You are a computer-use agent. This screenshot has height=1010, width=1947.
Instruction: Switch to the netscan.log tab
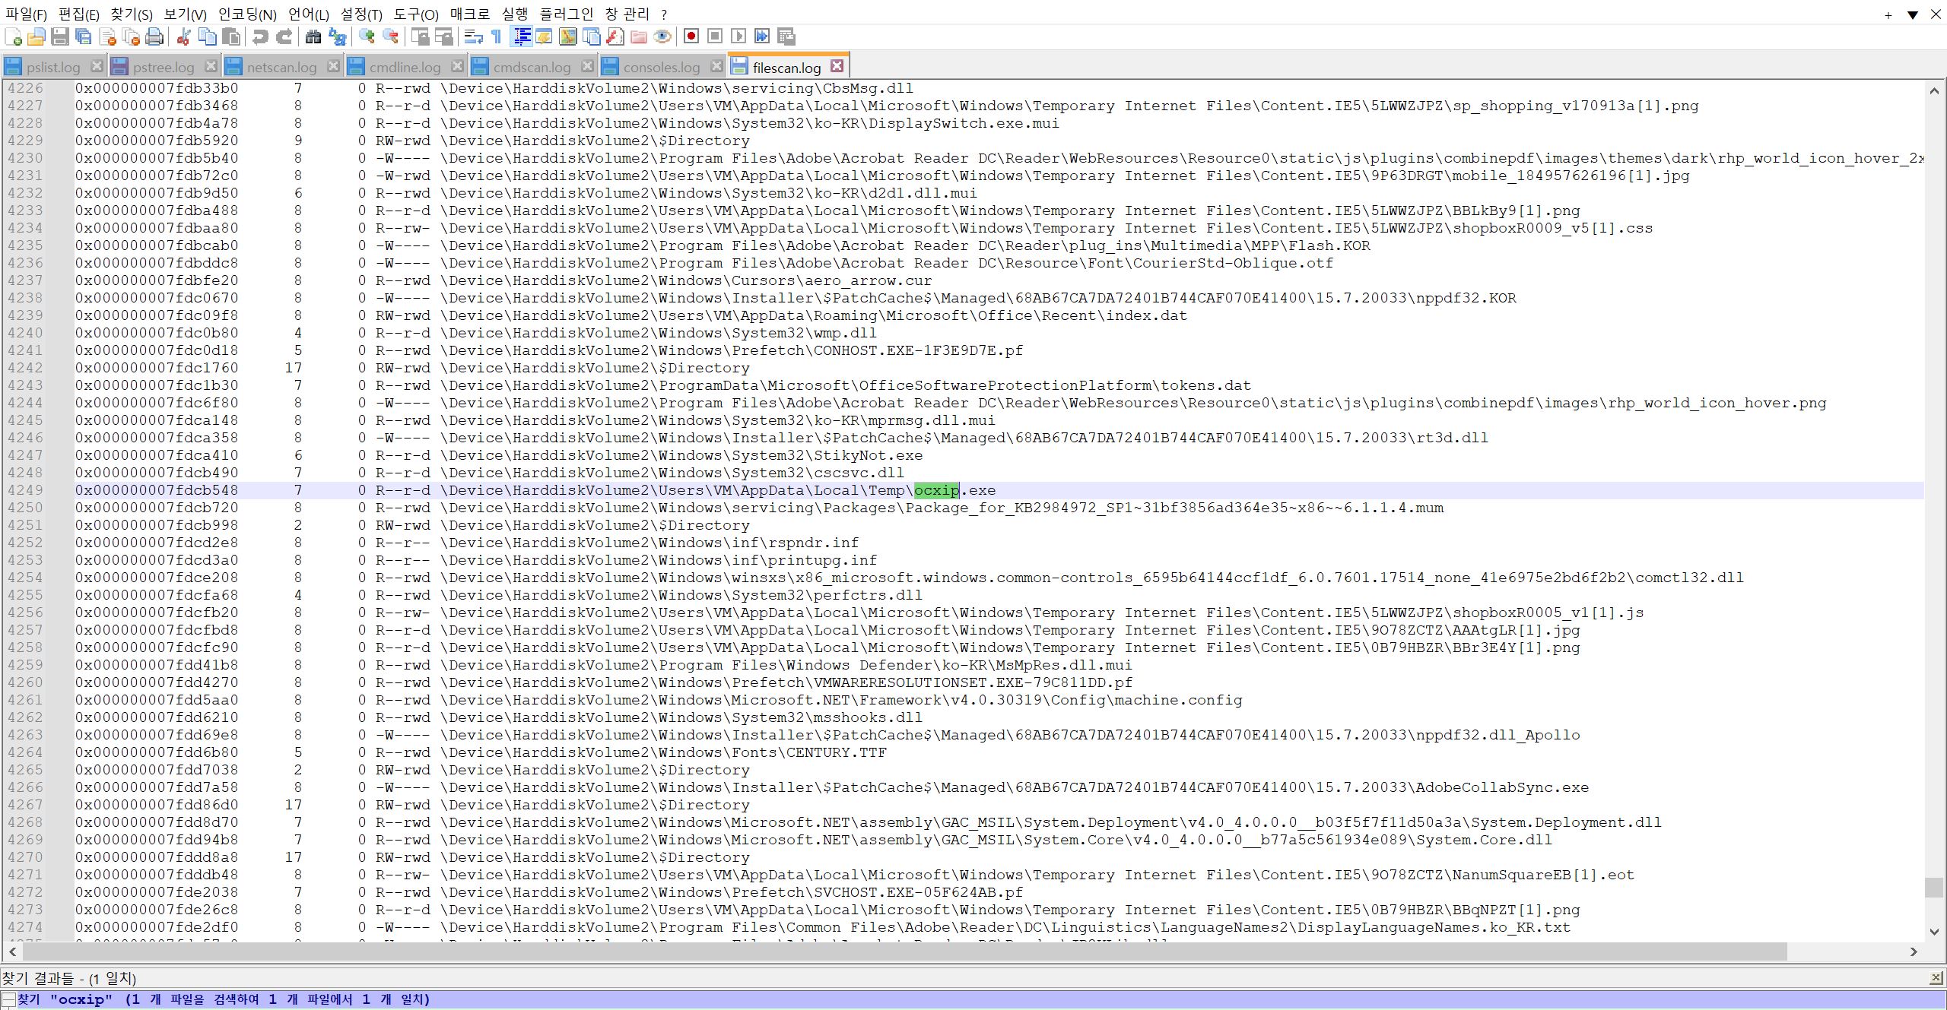point(281,67)
